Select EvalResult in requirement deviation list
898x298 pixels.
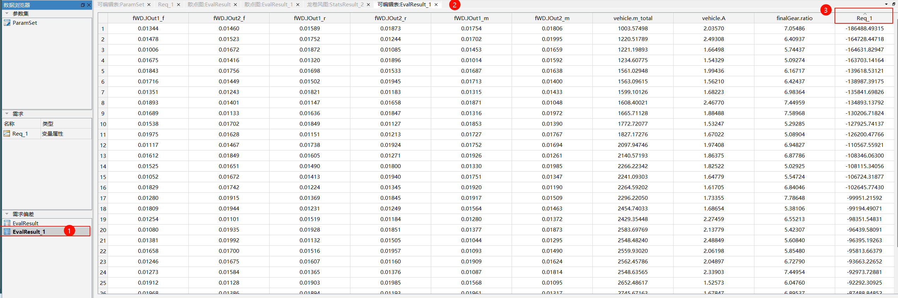pyautogui.click(x=25, y=223)
